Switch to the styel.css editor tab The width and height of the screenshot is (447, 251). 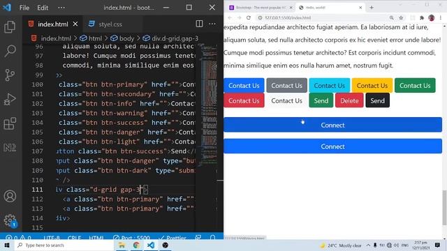click(x=110, y=24)
